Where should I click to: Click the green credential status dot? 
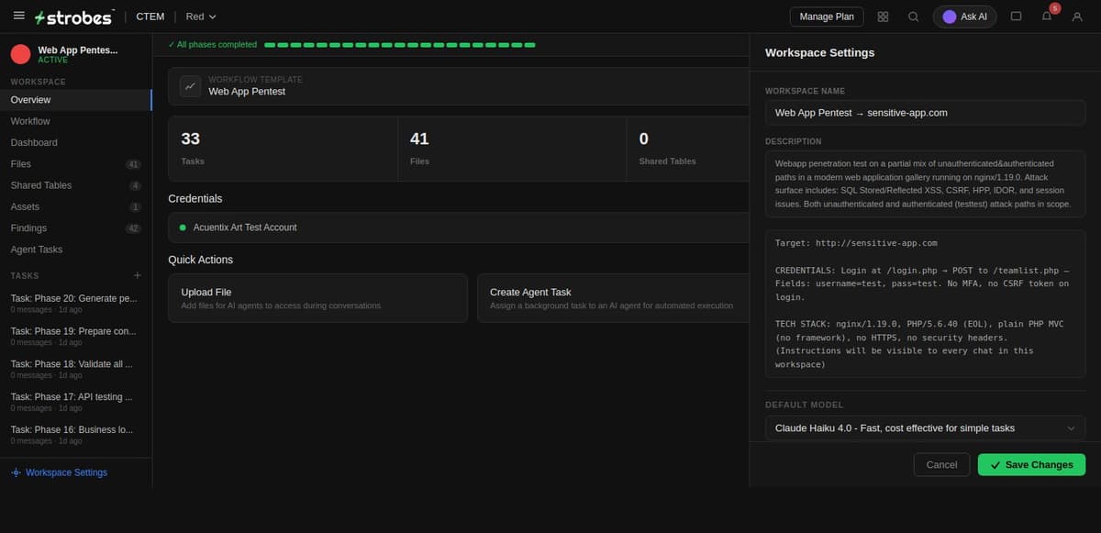[183, 228]
